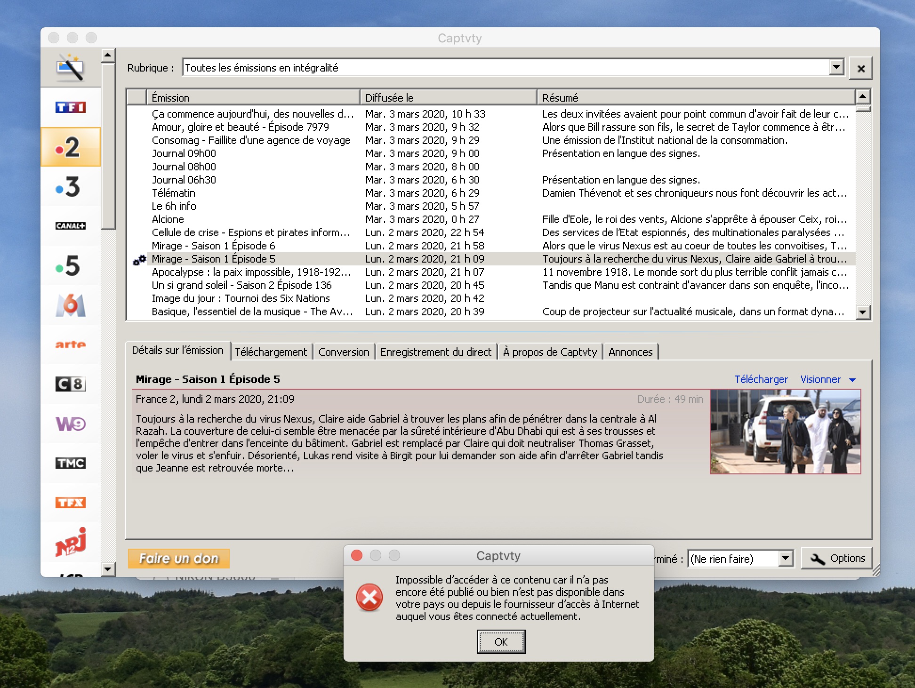
Task: Expand the Visionner arrow menu
Action: [x=852, y=380]
